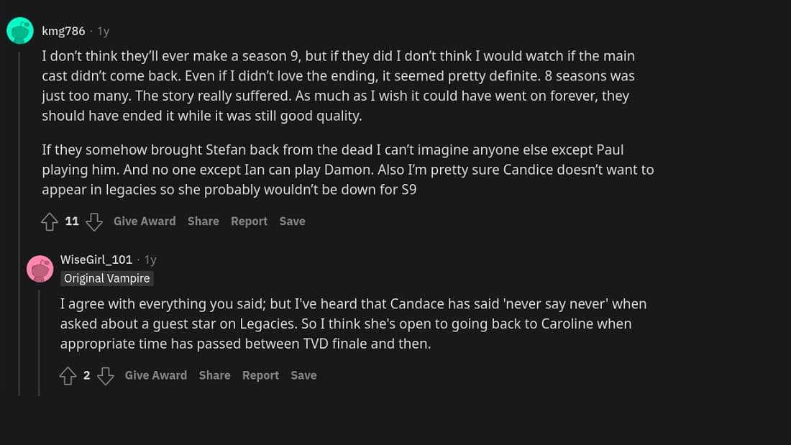Open kmg786's avatar profile
The image size is (791, 445).
coord(20,31)
